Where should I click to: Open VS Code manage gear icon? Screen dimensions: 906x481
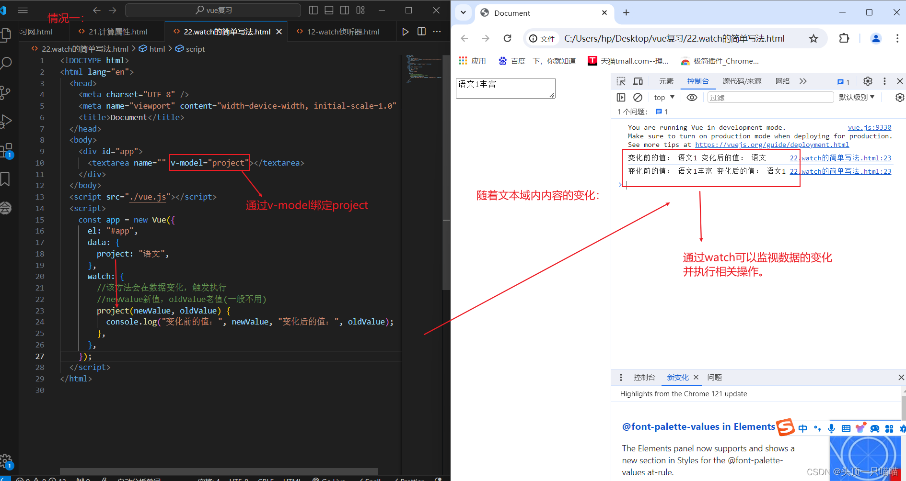pyautogui.click(x=6, y=461)
